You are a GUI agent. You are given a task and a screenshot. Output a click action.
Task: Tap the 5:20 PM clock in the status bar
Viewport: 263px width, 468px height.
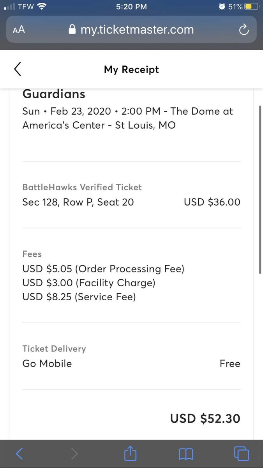click(131, 7)
